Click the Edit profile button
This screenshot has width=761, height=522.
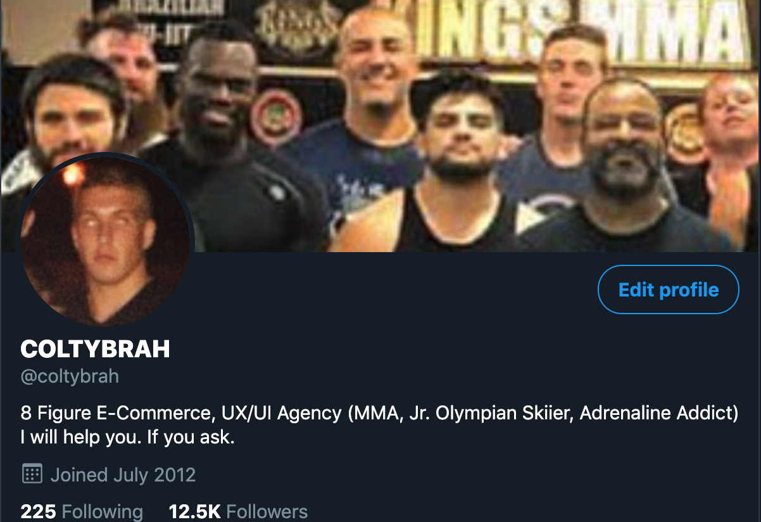click(x=669, y=290)
